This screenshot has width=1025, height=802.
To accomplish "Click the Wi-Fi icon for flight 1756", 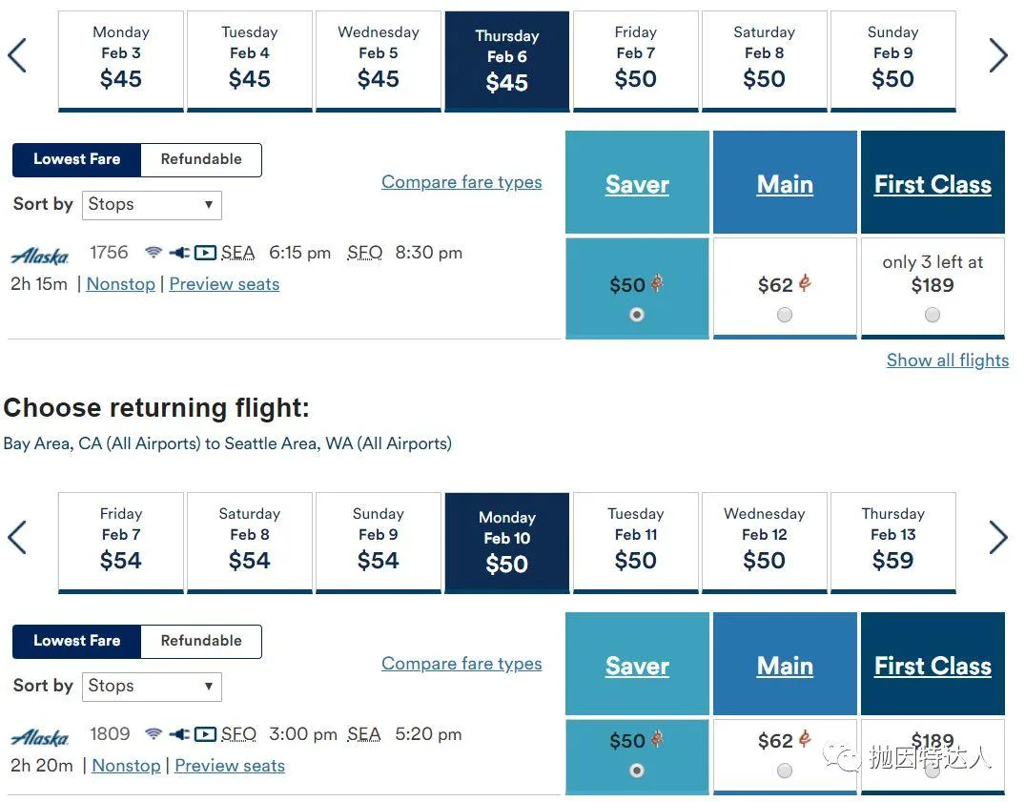I will coord(154,253).
